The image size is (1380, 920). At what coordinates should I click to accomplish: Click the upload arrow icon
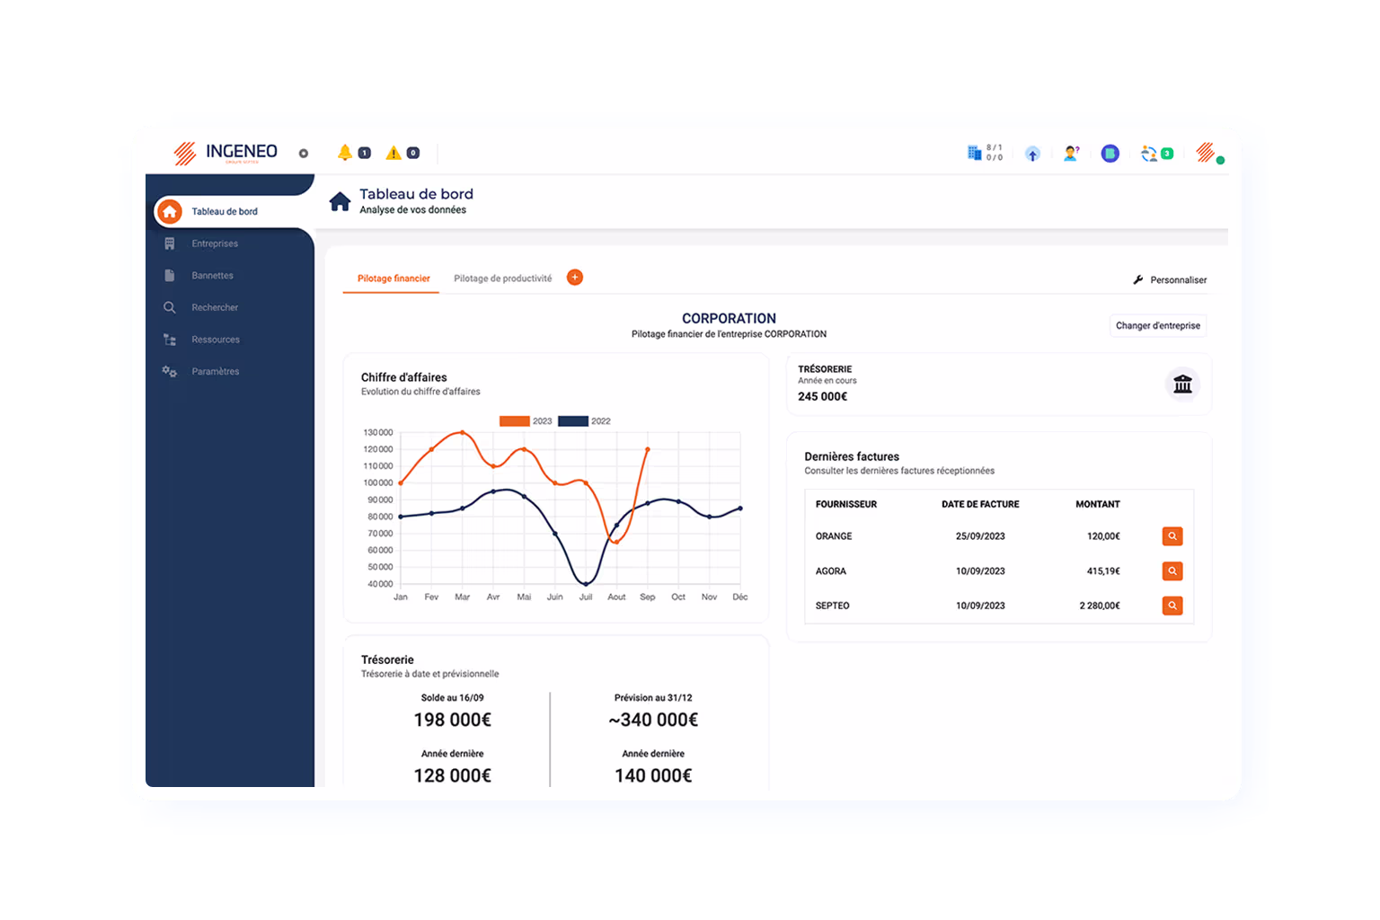(x=1032, y=154)
